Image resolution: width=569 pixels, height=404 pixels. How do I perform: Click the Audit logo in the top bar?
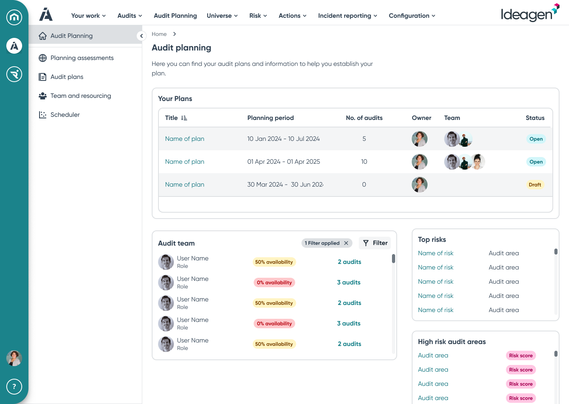click(x=46, y=14)
